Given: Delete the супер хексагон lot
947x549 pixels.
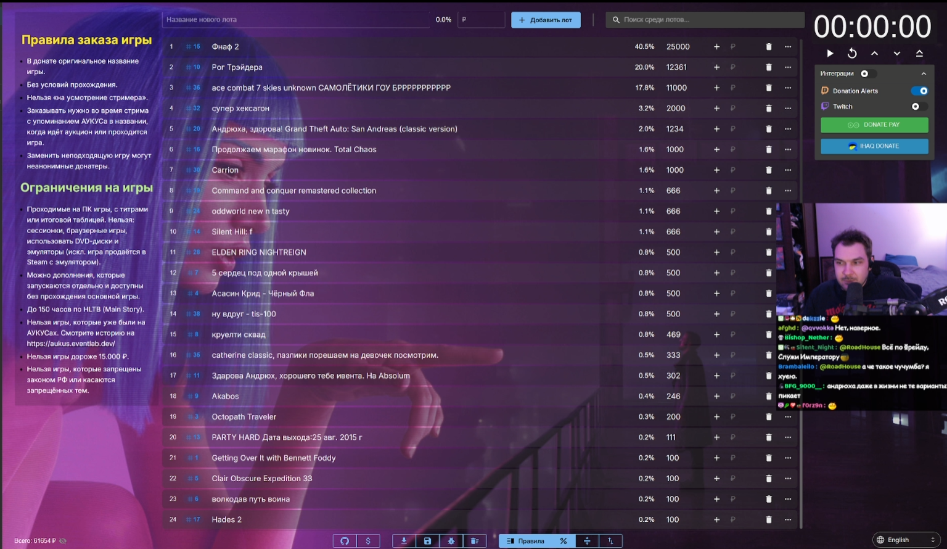Looking at the screenshot, I should click(769, 109).
